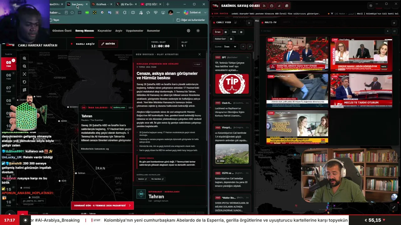Click the target icon in the site header
The image size is (401, 225).
point(188,31)
